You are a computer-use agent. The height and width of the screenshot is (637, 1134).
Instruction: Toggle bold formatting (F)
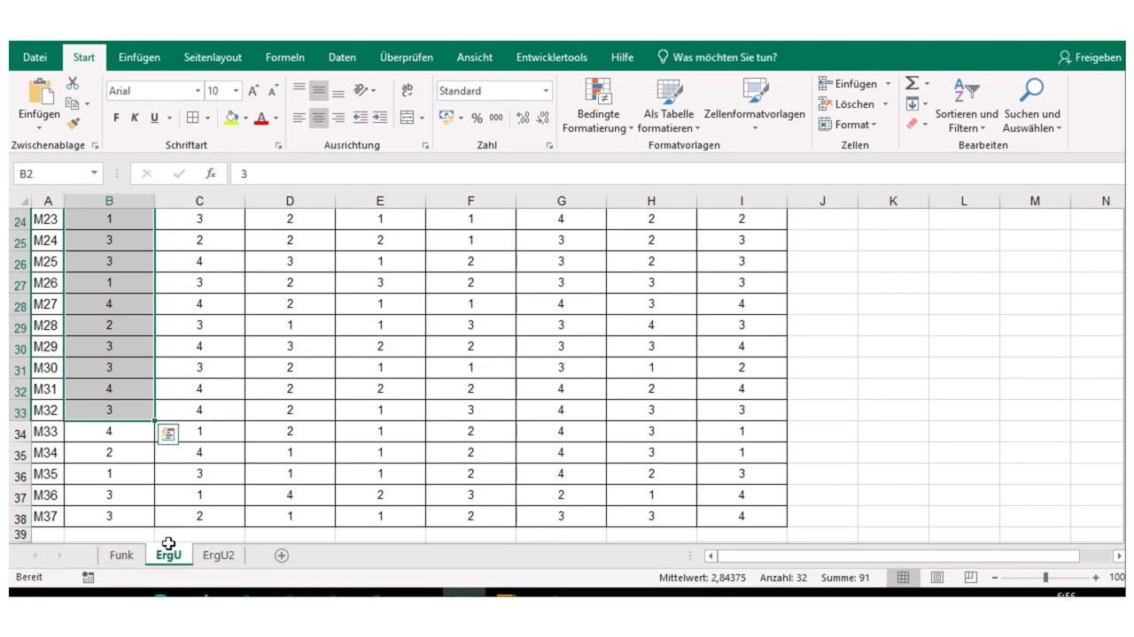point(116,118)
